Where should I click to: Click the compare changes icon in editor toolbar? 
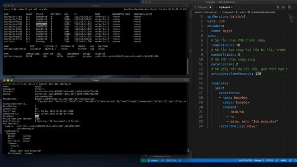click(278, 7)
